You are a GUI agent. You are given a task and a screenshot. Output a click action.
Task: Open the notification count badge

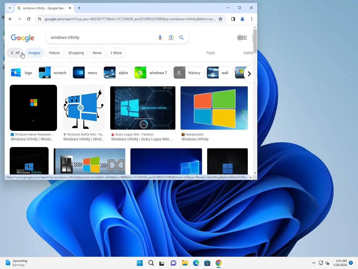point(351,263)
